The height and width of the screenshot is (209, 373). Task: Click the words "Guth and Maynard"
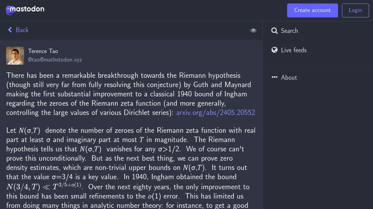pos(222,85)
